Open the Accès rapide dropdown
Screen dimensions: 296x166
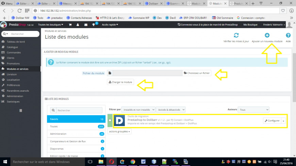point(110,25)
